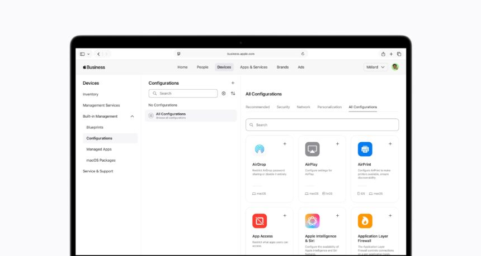Click the Configurations list search field

183,94
